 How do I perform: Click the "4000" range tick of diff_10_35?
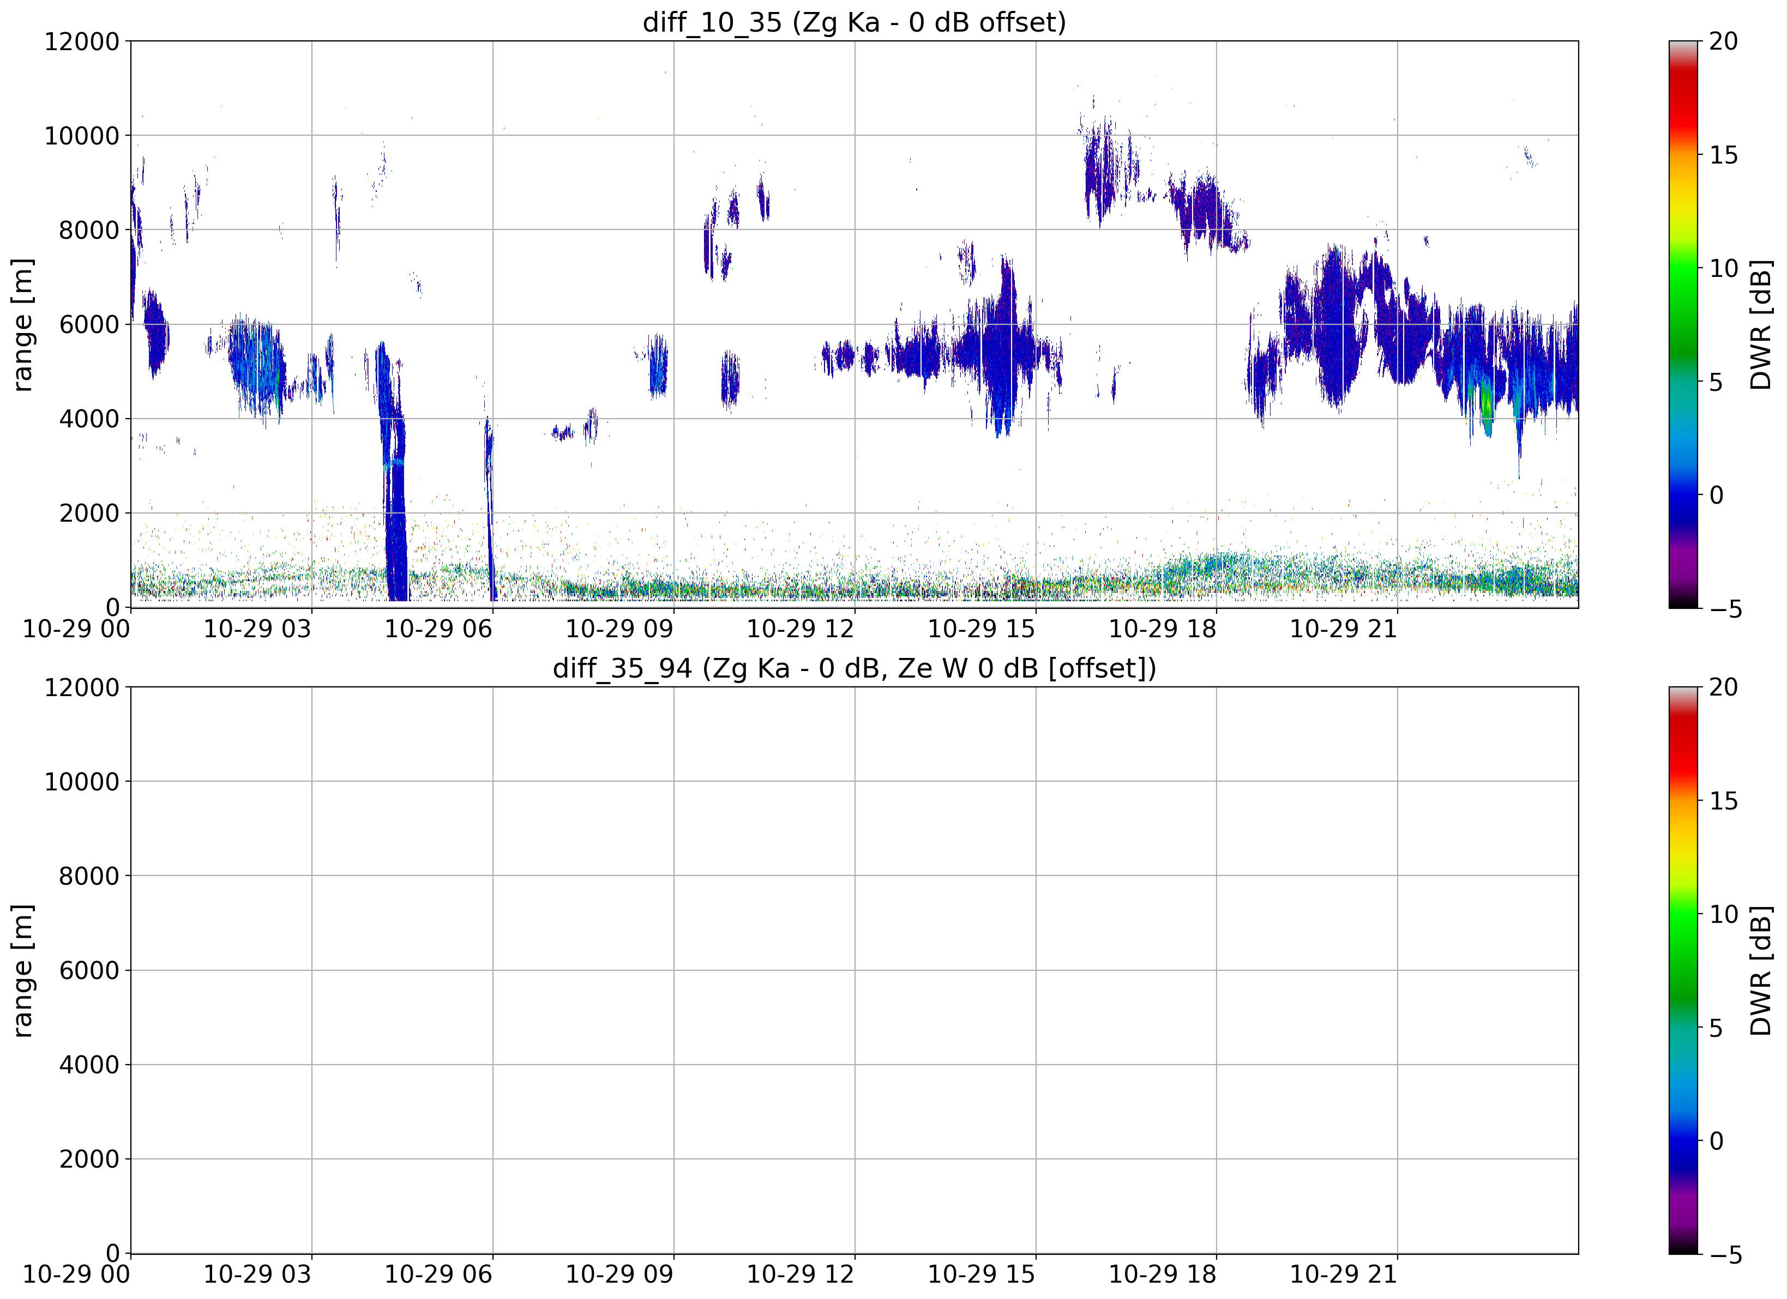click(89, 418)
